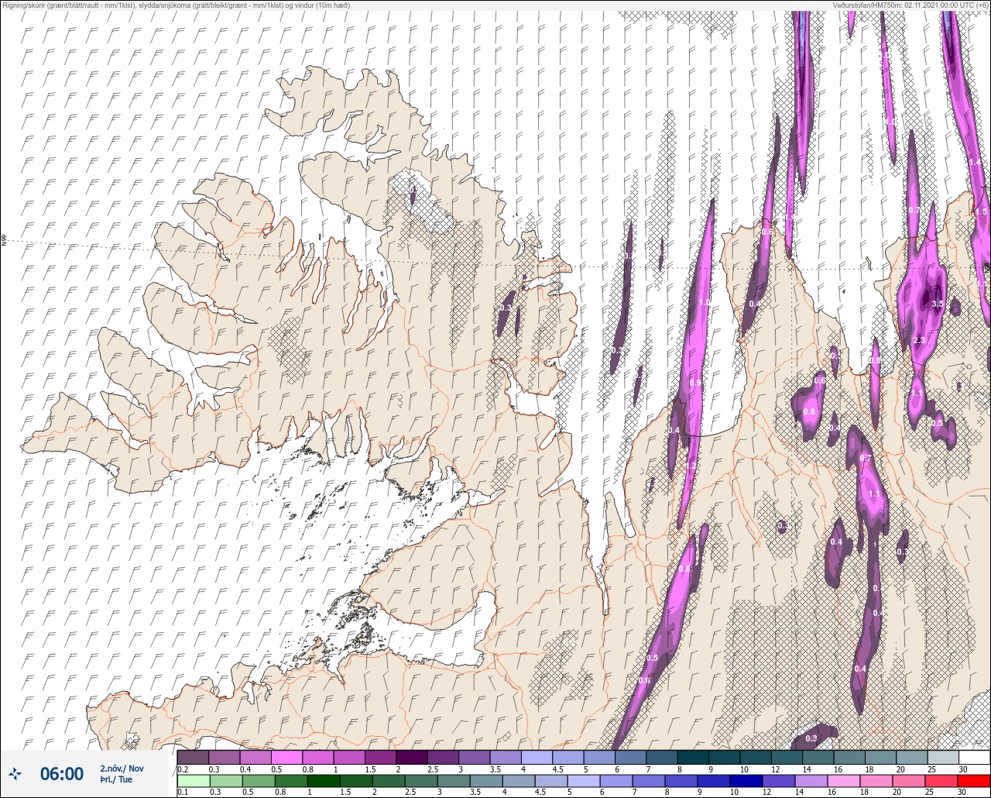Image resolution: width=991 pixels, height=798 pixels.
Task: Select the 30 red swatch in rain legend
Action: pos(974,781)
